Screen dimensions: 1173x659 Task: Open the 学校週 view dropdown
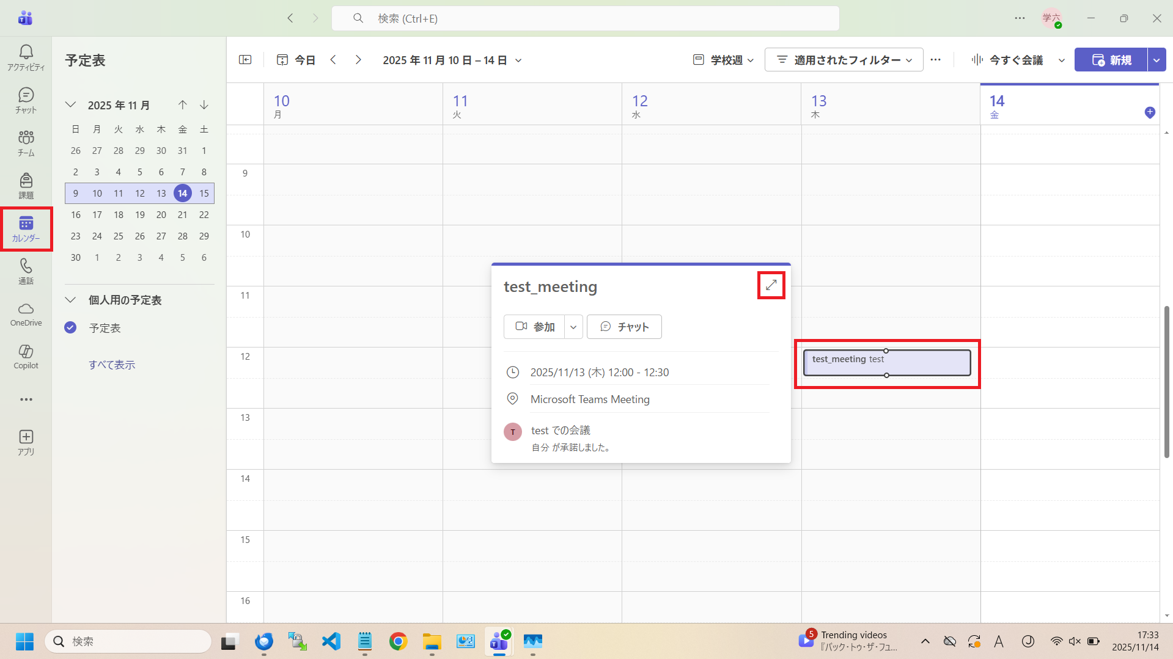click(724, 60)
